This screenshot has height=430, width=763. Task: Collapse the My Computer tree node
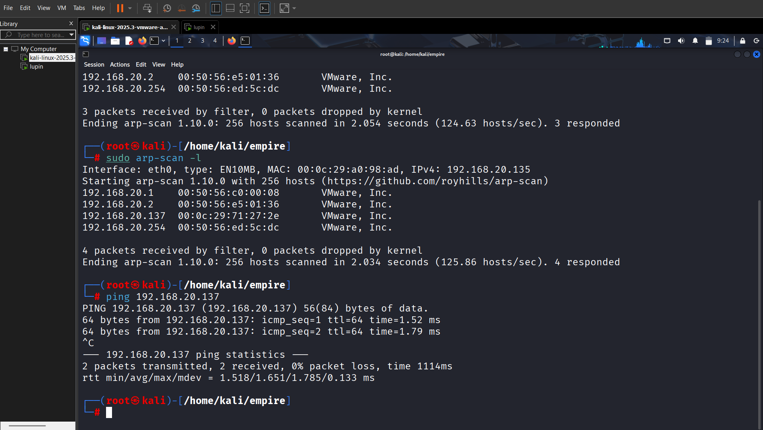tap(6, 49)
